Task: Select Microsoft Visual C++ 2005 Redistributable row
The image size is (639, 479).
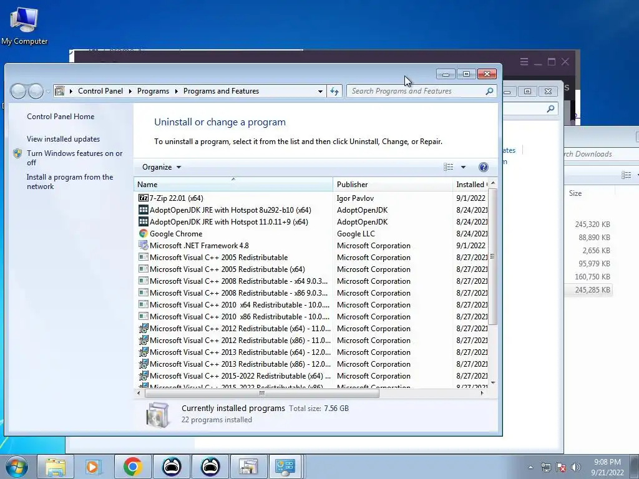Action: (x=311, y=258)
